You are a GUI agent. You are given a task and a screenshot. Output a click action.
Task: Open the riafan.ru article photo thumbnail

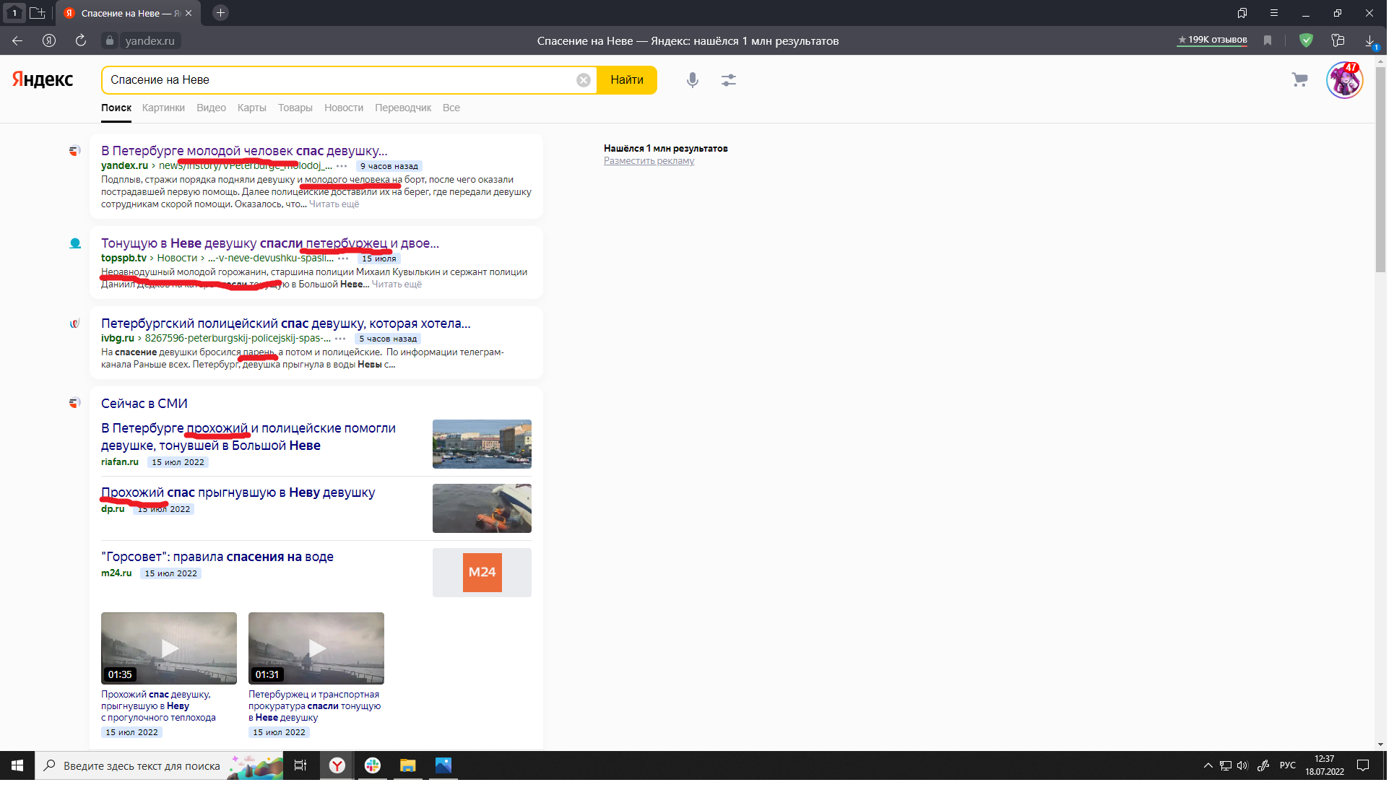(482, 444)
